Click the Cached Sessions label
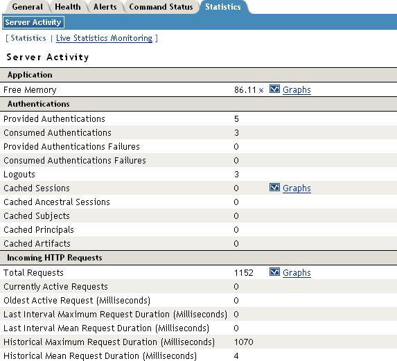Viewport: 397px width, 361px height. pos(37,188)
